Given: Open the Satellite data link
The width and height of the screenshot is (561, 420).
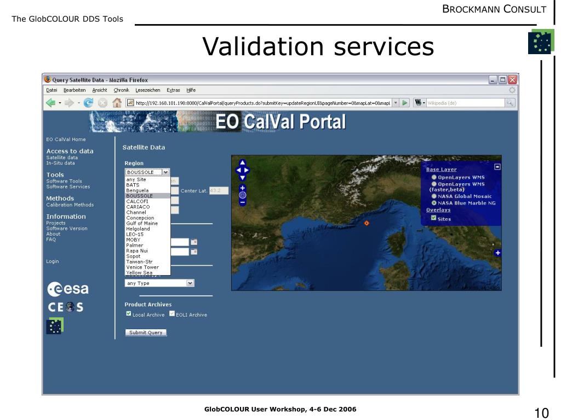Looking at the screenshot, I should tap(62, 157).
